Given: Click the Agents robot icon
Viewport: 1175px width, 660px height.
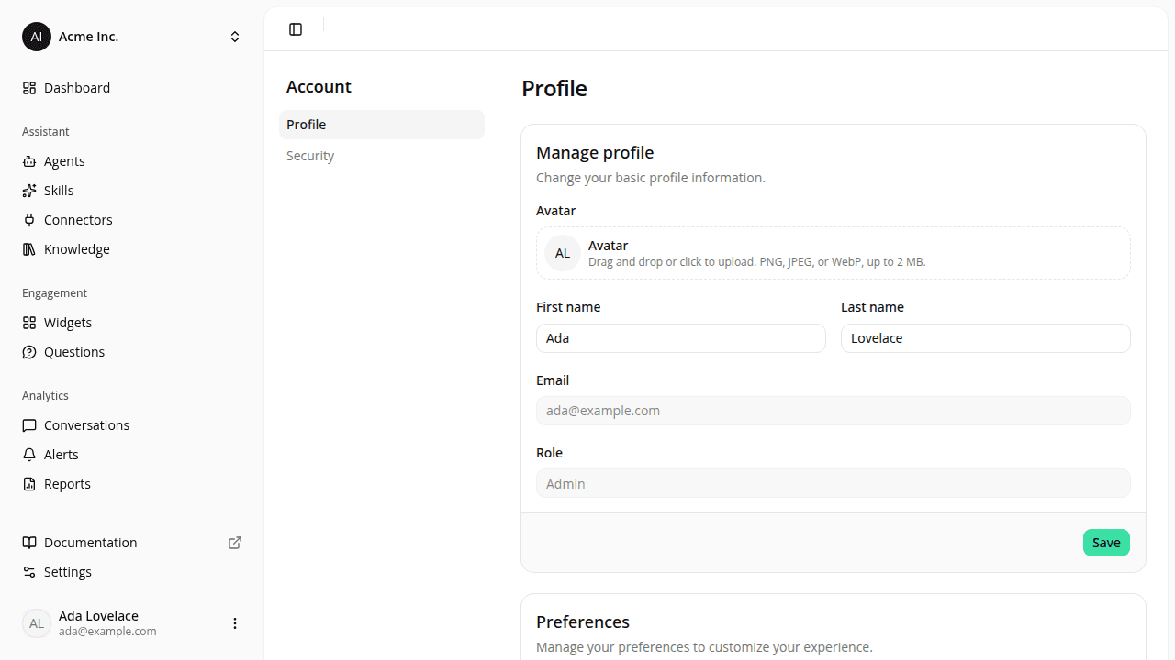Looking at the screenshot, I should click(29, 161).
